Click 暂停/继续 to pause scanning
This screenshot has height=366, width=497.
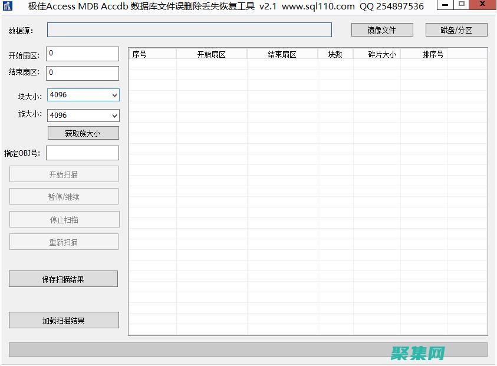64,196
